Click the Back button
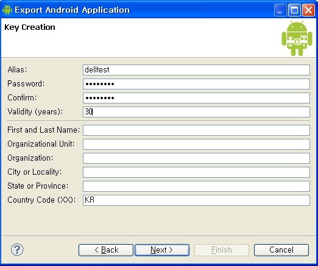This screenshot has height=266, width=318. click(106, 250)
